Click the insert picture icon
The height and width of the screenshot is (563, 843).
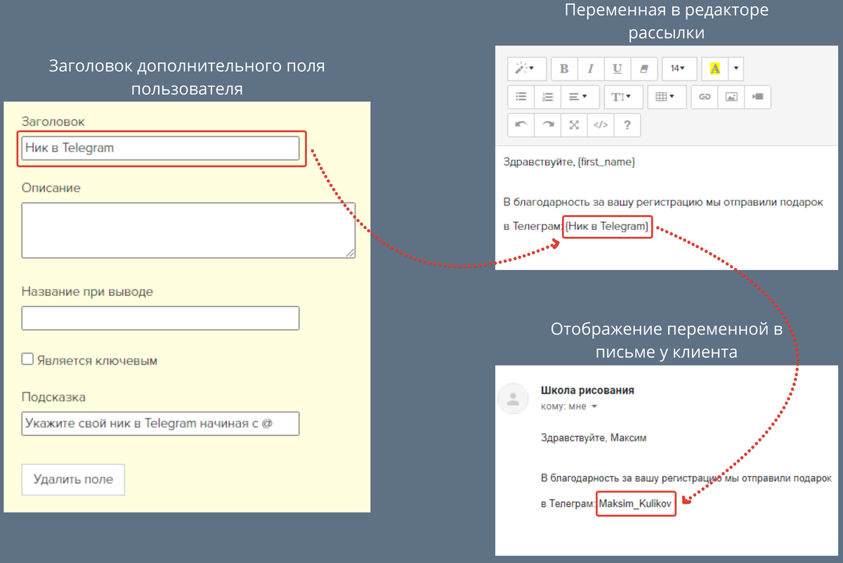[x=731, y=97]
